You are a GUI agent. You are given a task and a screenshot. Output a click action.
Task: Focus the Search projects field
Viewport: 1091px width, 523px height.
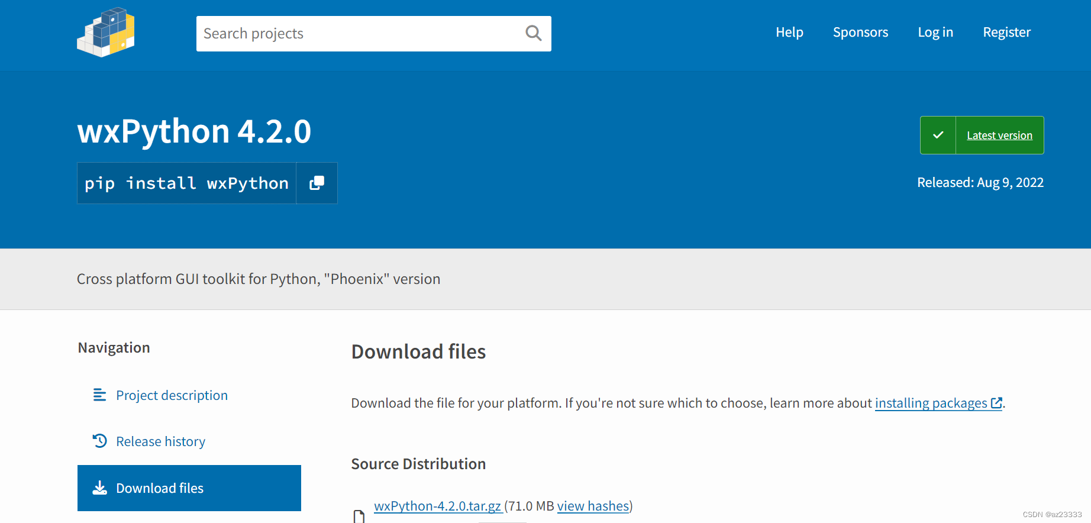(x=373, y=34)
